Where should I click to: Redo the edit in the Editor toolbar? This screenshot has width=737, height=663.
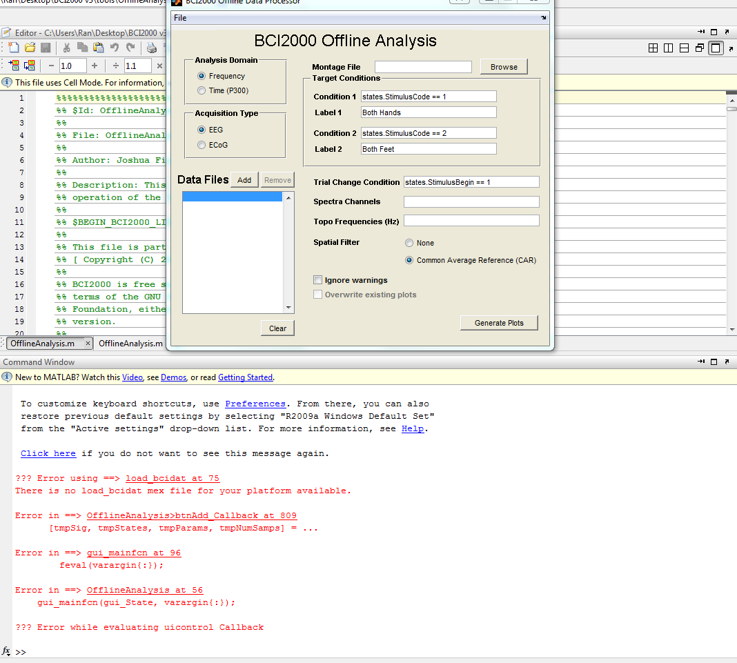click(130, 48)
